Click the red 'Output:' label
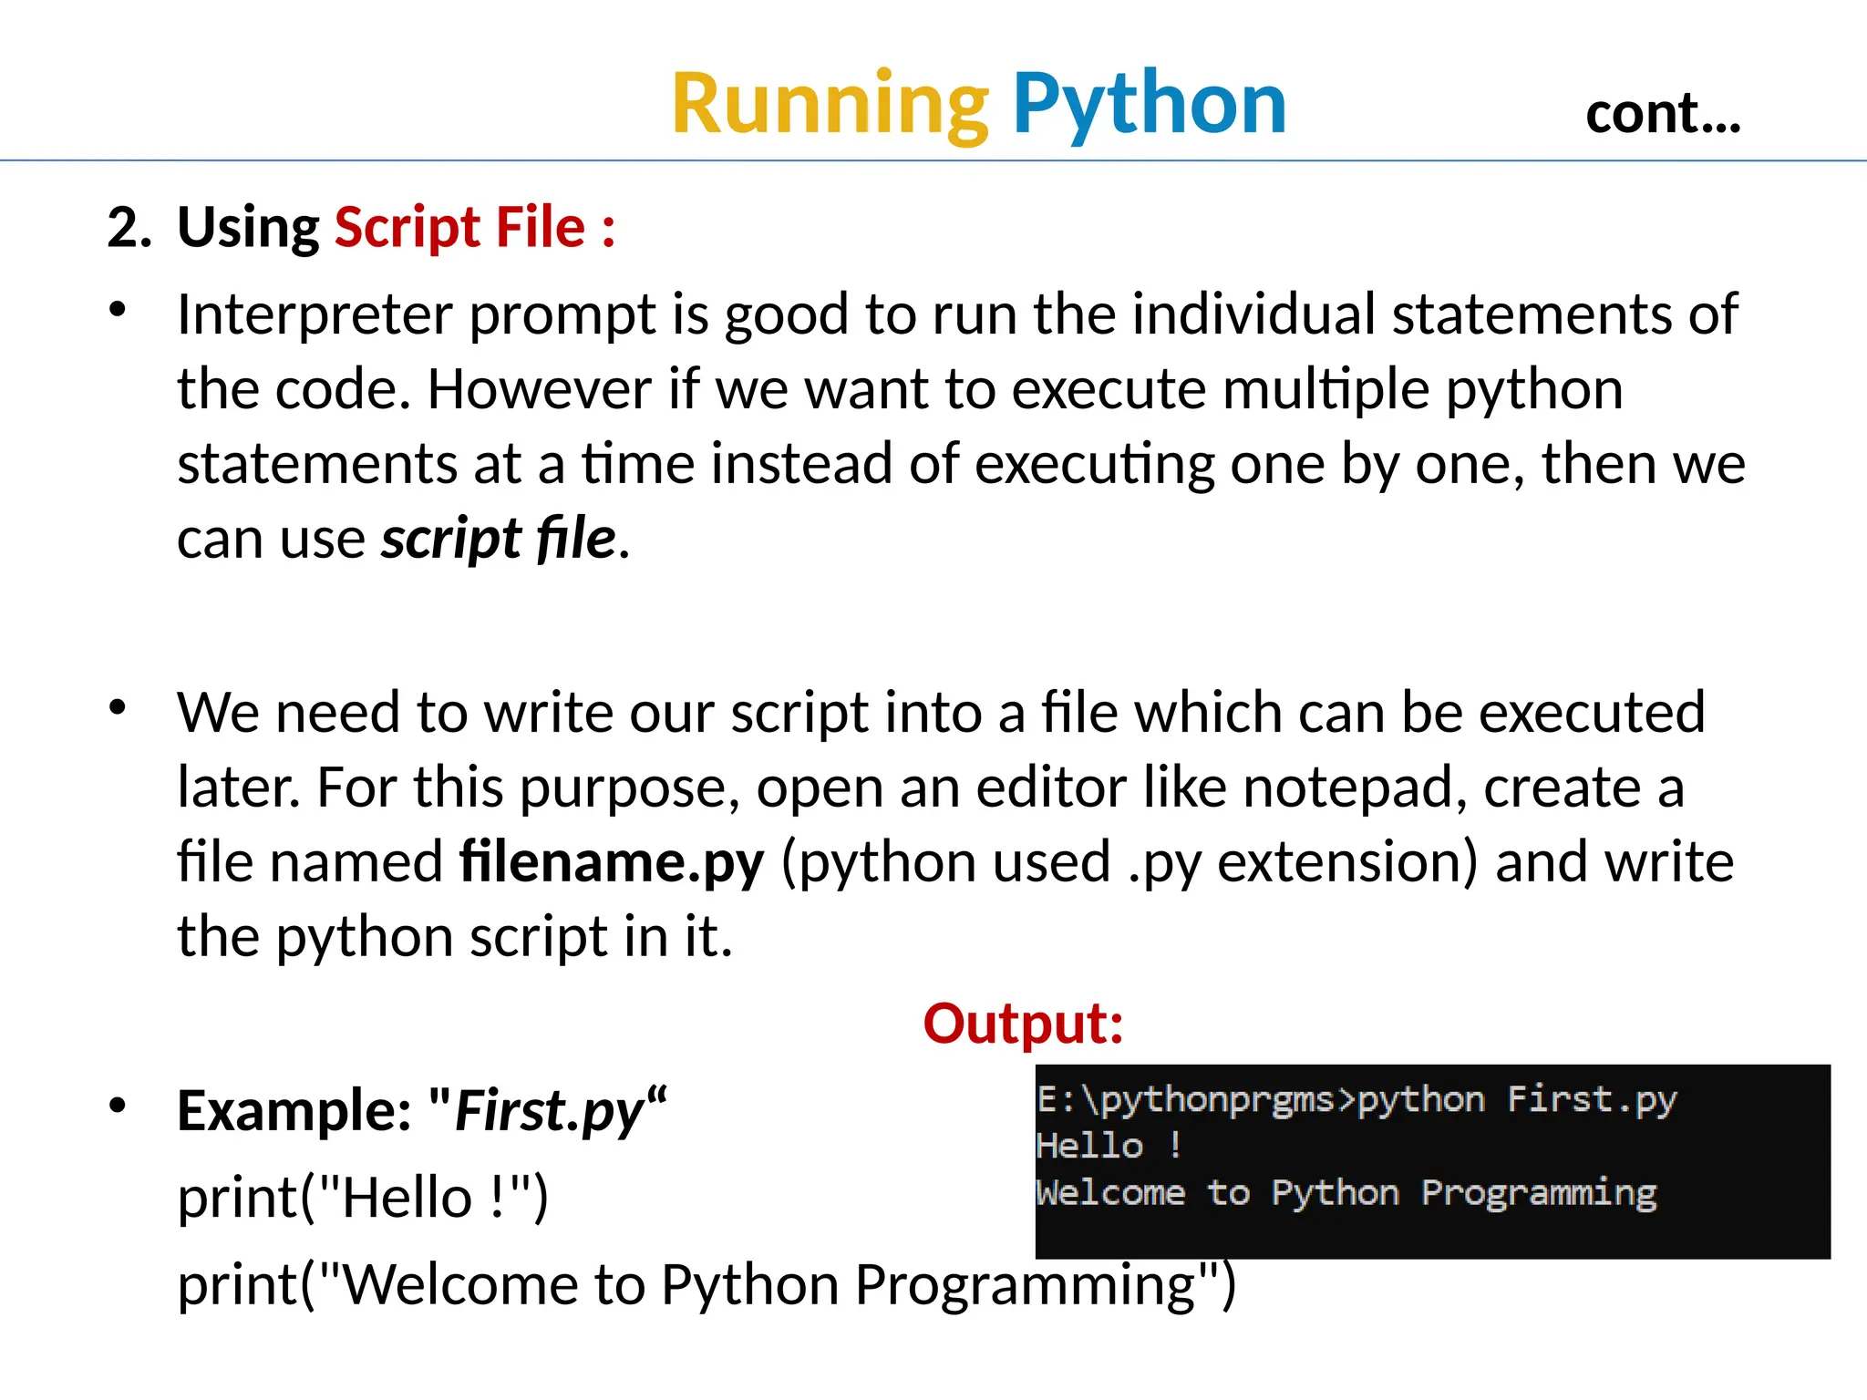This screenshot has width=1867, height=1400. tap(1023, 1024)
